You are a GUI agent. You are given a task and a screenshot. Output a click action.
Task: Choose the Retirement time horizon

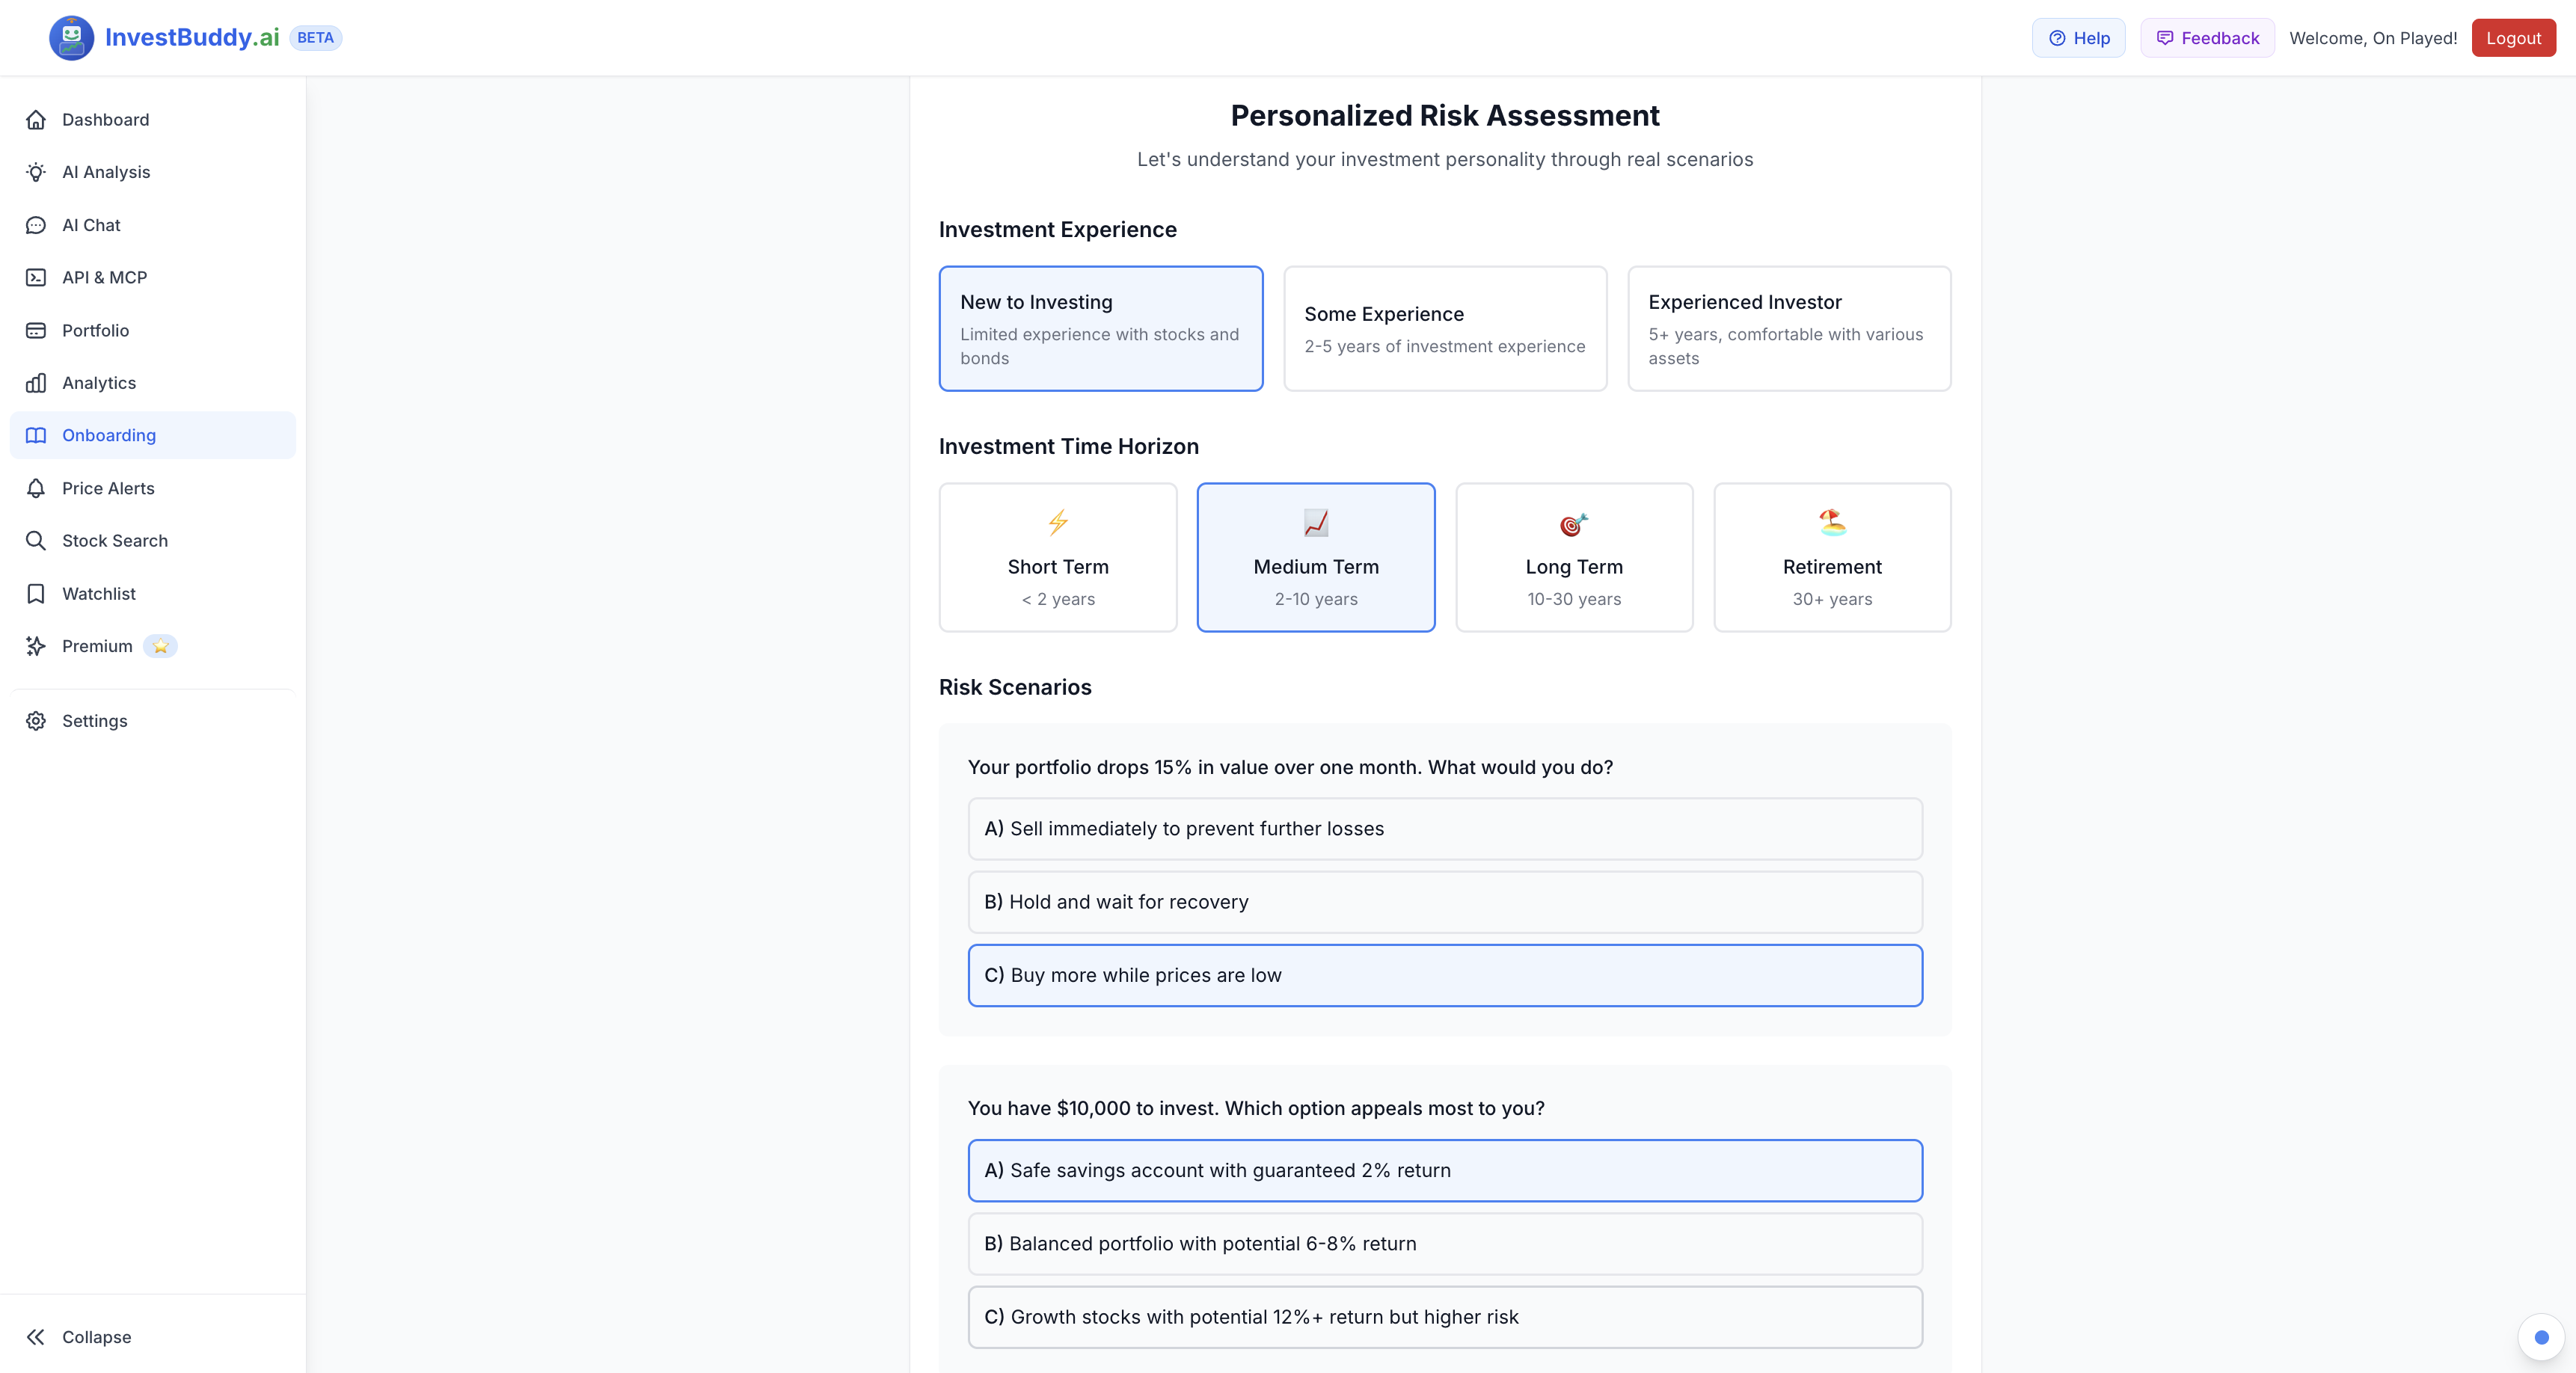(1831, 557)
